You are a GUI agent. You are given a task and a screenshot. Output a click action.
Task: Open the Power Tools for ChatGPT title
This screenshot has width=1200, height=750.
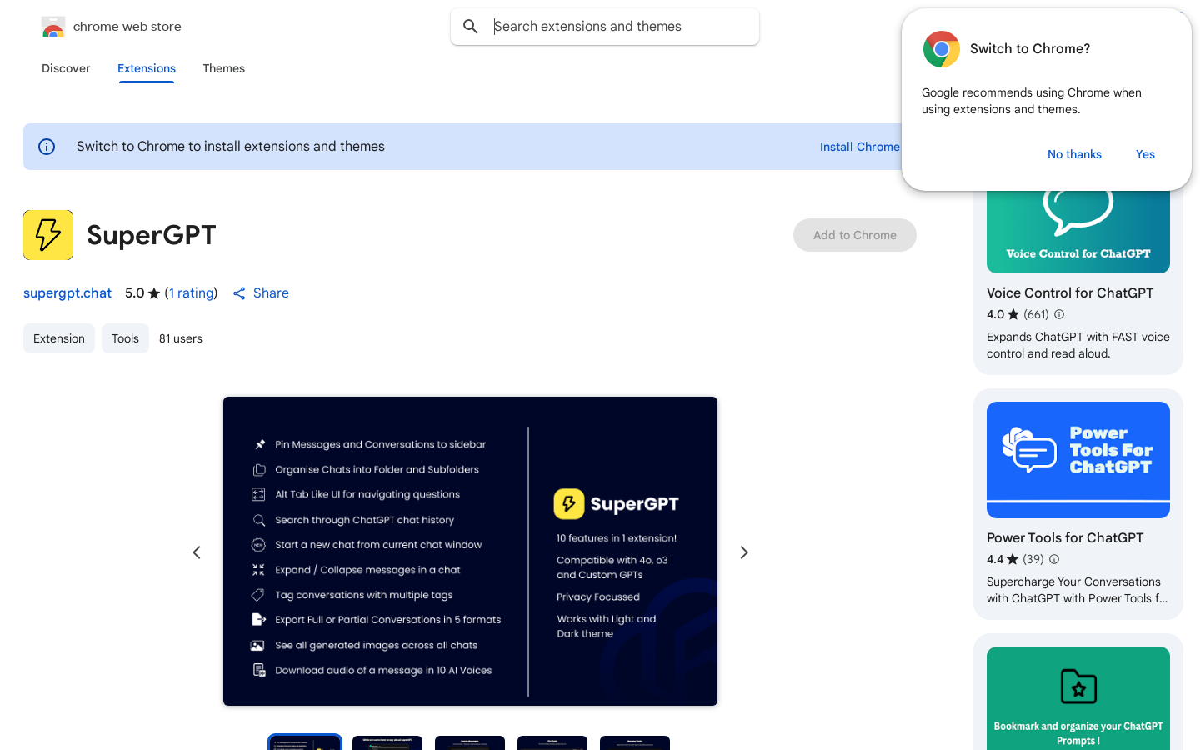point(1065,537)
